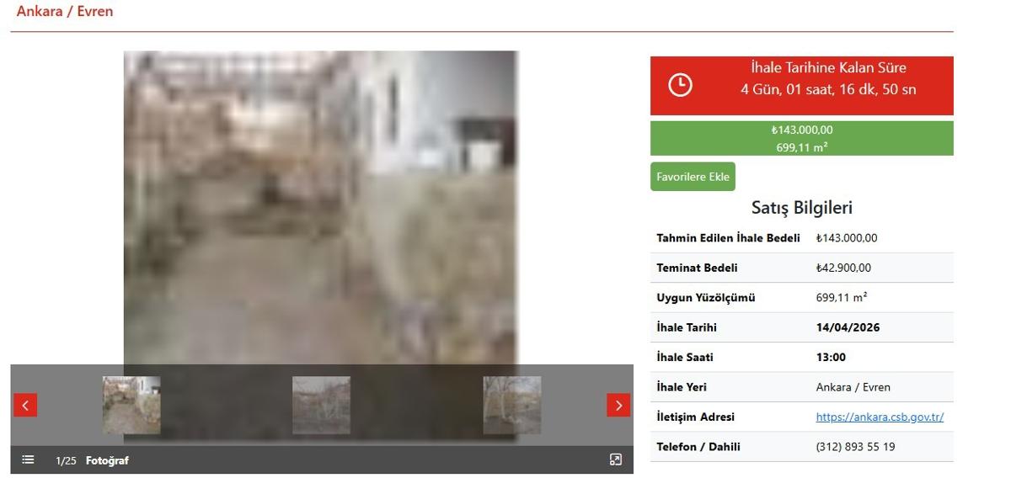Toggle the thumbnail list icon

pos(28,459)
